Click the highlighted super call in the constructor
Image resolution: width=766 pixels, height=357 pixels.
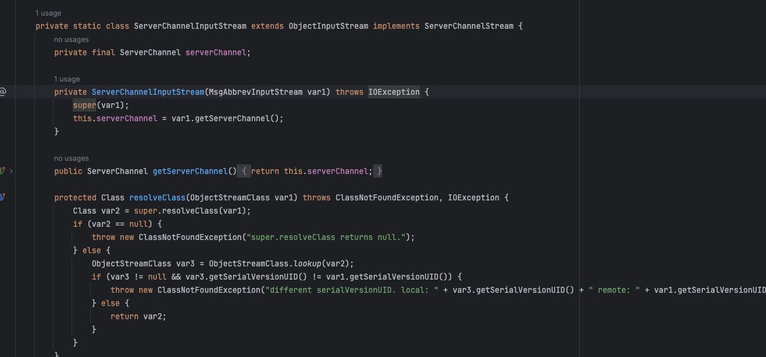[85, 106]
